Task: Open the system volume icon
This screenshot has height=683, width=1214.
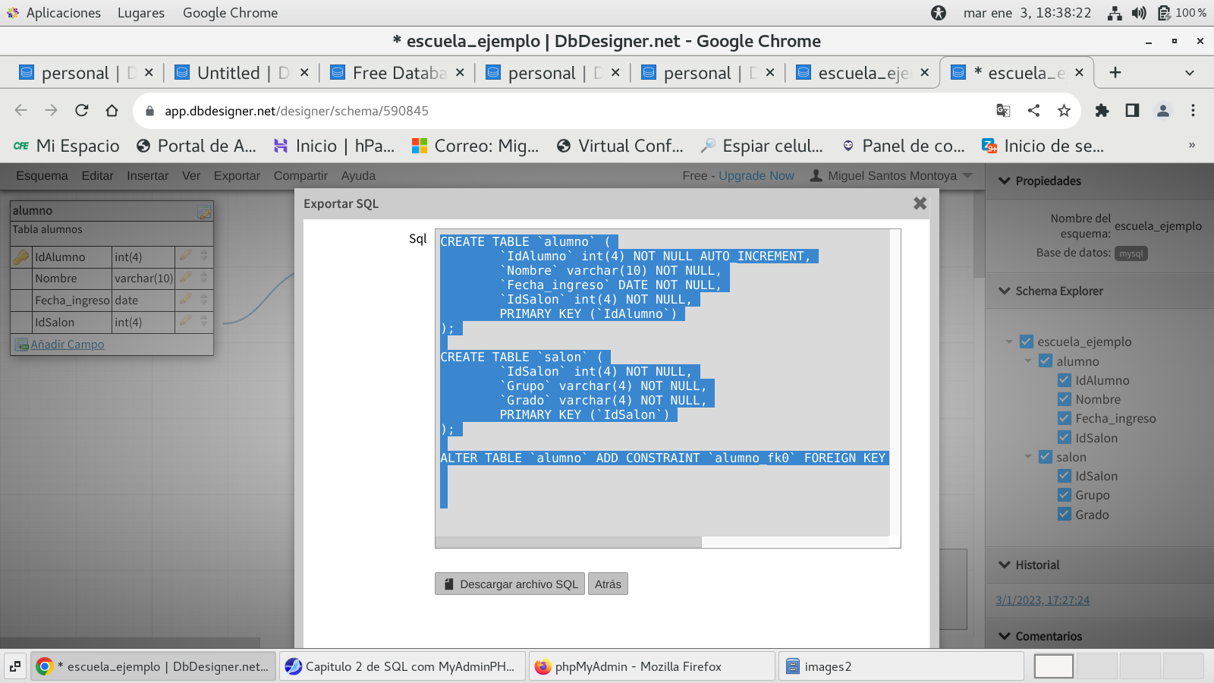Action: (x=1139, y=13)
